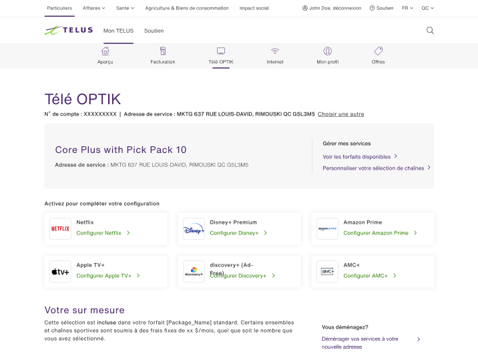Click the AMC+ logo thumbnail
The image size is (478, 352).
point(327,271)
